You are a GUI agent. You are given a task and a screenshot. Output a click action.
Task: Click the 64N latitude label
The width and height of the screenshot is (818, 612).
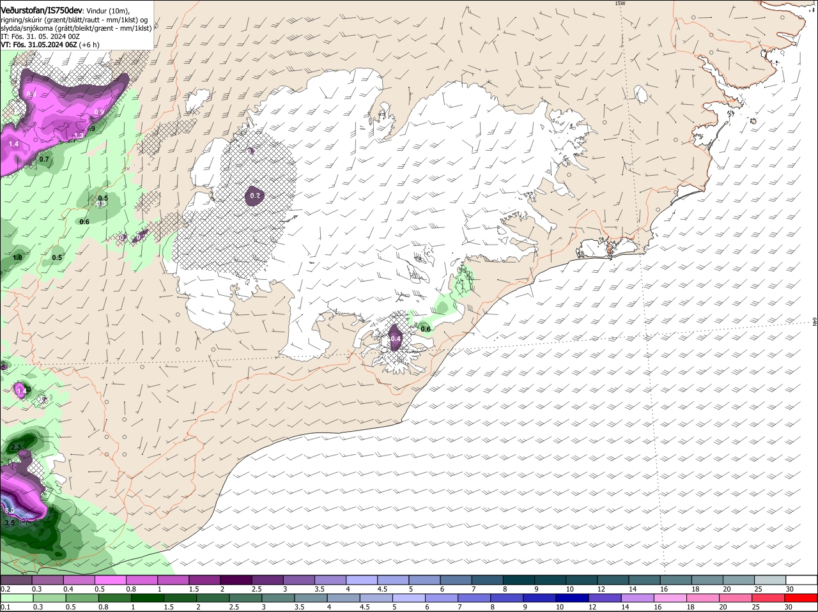click(815, 321)
